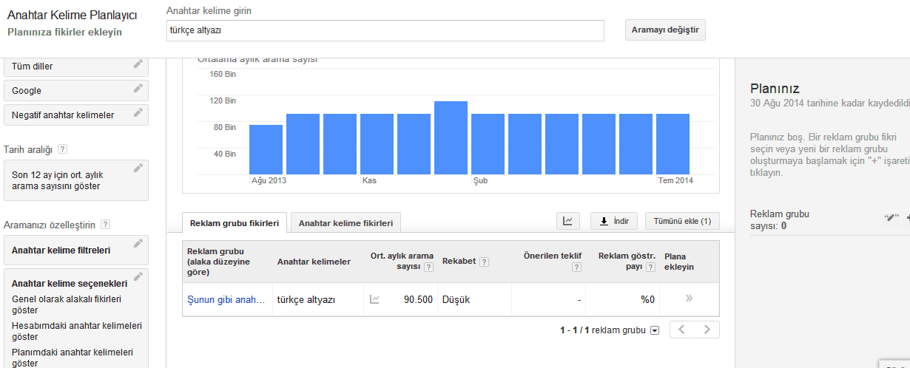Go to next results page arrow
The height and width of the screenshot is (368, 910).
707,330
